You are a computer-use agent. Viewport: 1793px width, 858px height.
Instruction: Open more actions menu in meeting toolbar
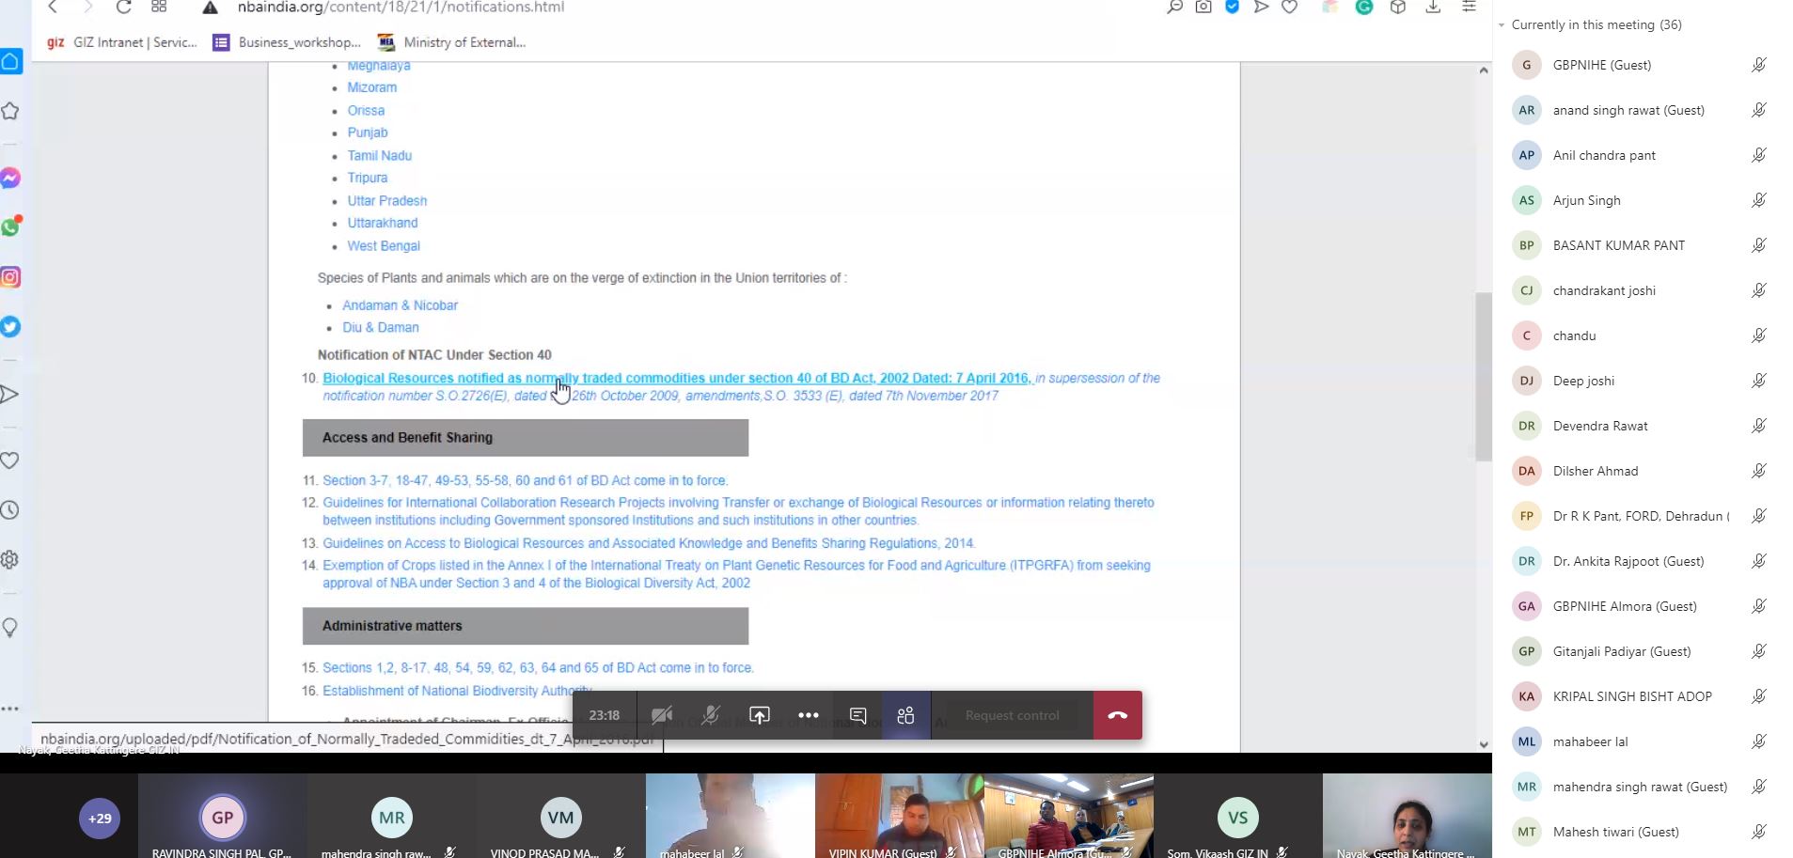pyautogui.click(x=808, y=715)
